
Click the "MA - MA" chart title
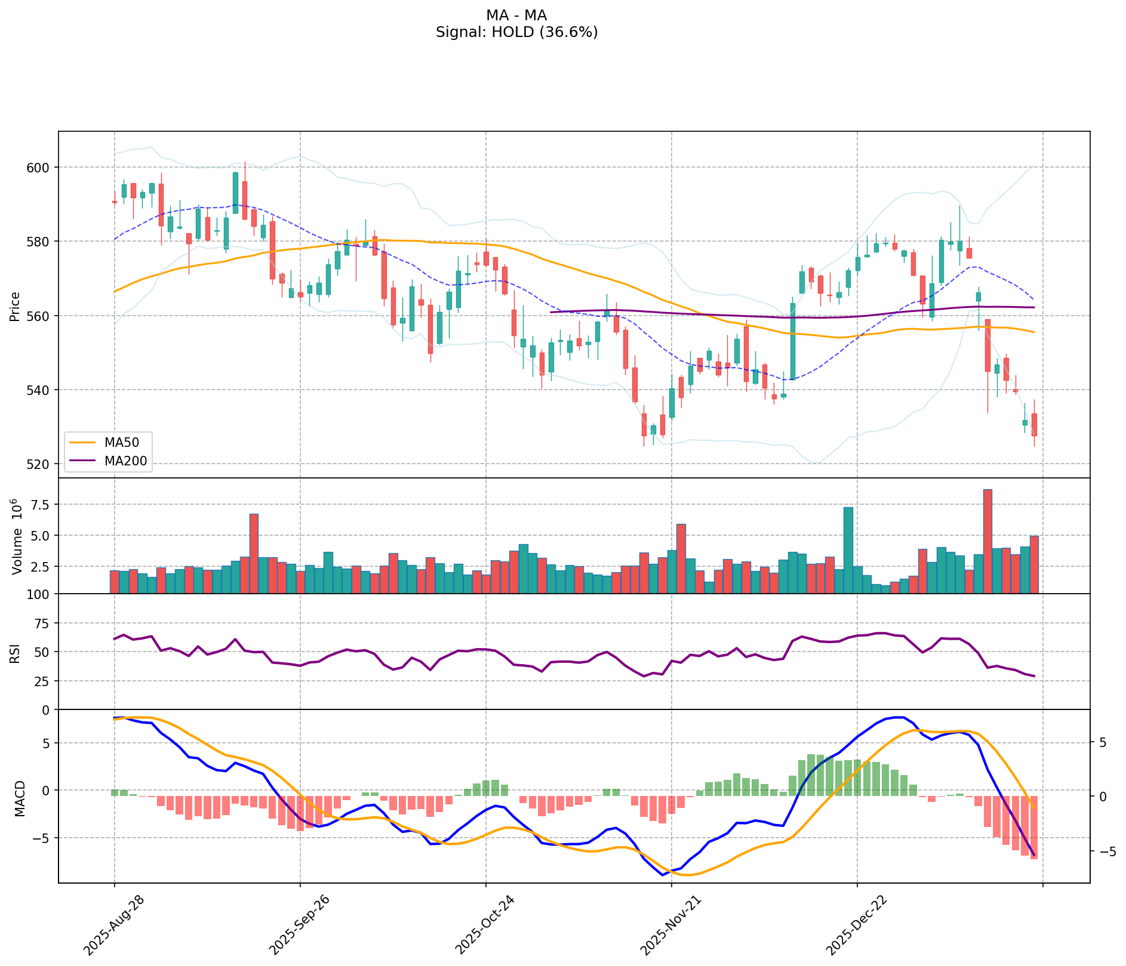click(x=516, y=16)
